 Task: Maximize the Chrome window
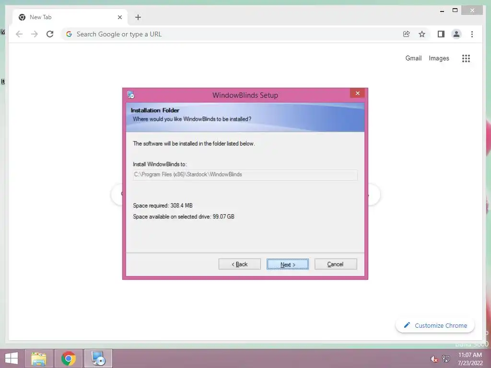tap(455, 11)
